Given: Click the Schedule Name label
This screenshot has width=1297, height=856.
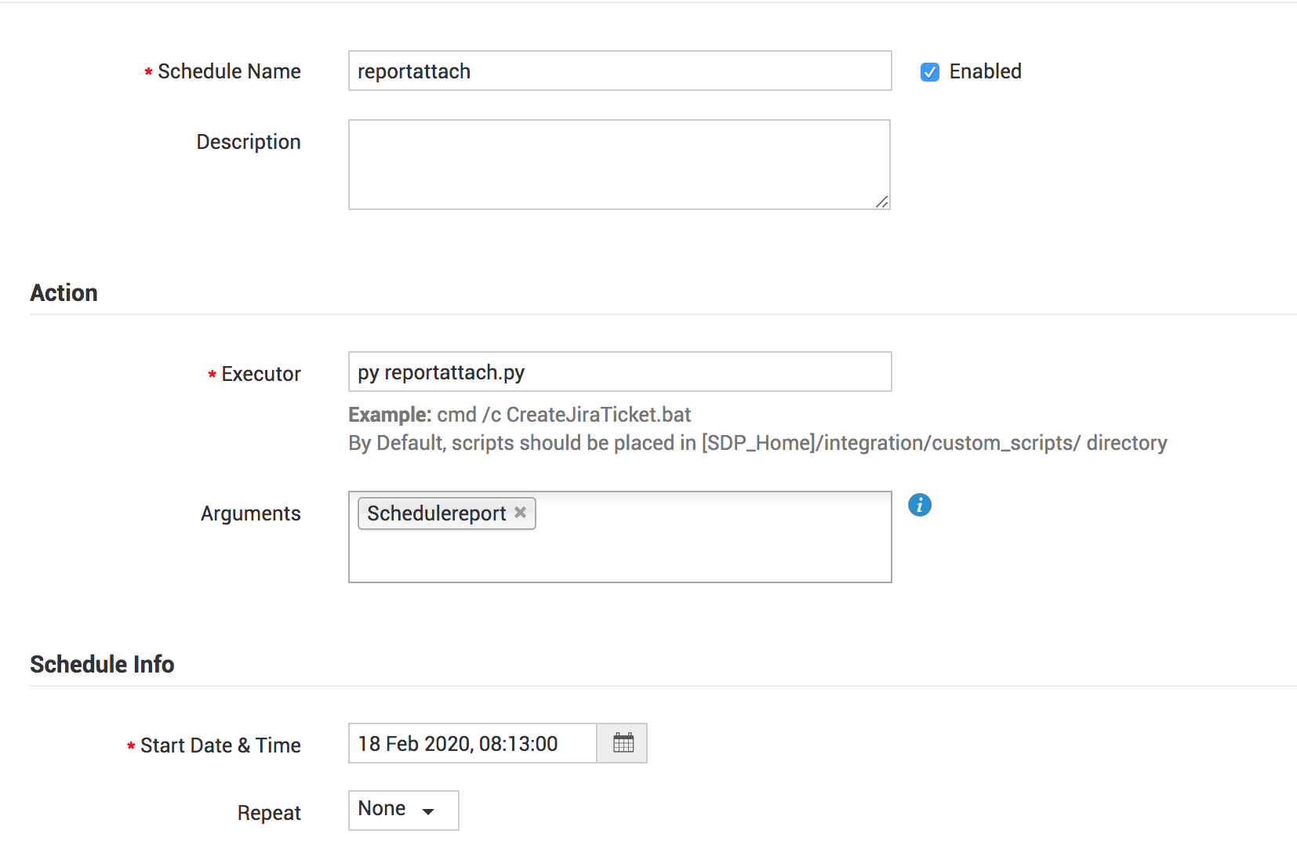Looking at the screenshot, I should coord(229,71).
